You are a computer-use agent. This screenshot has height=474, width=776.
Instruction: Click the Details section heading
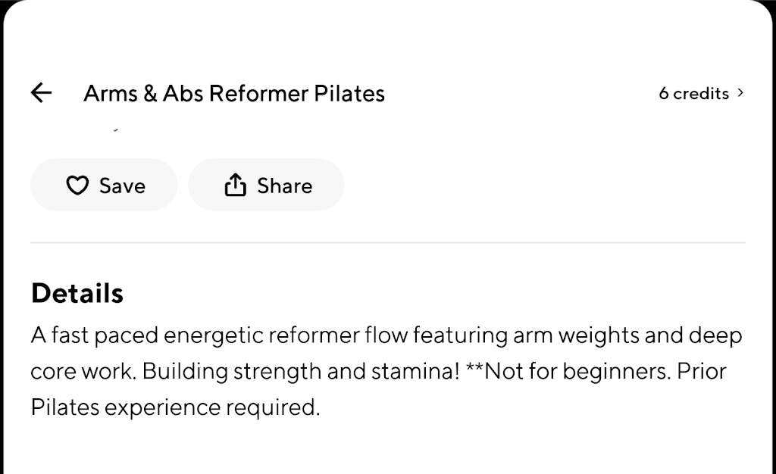pos(77,293)
